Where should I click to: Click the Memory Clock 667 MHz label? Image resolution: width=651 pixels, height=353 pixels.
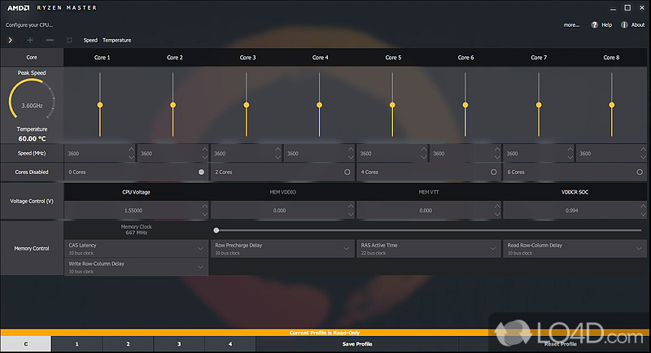coord(136,230)
